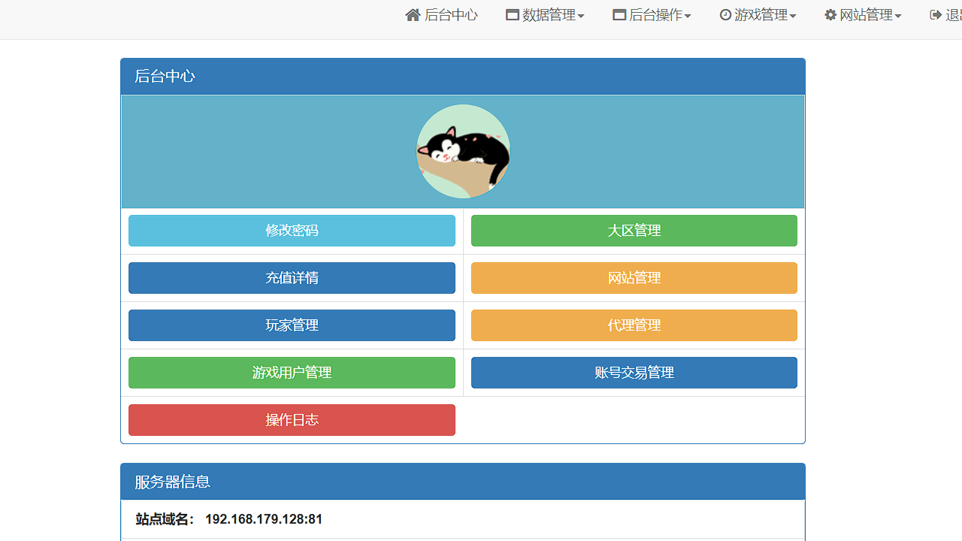Click the 账号交易管理 button

(634, 373)
